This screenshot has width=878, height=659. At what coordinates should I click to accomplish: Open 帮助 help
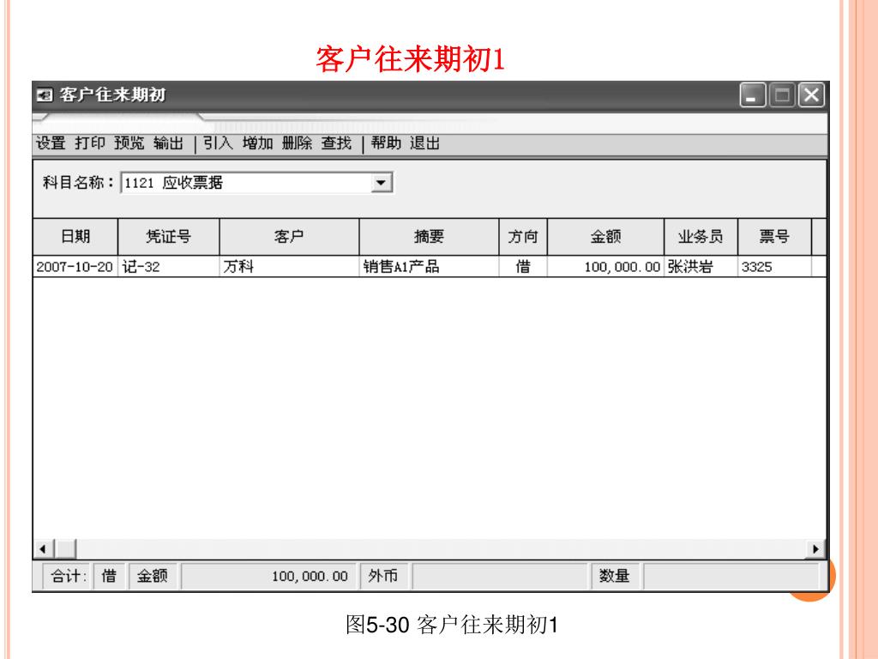[x=386, y=143]
